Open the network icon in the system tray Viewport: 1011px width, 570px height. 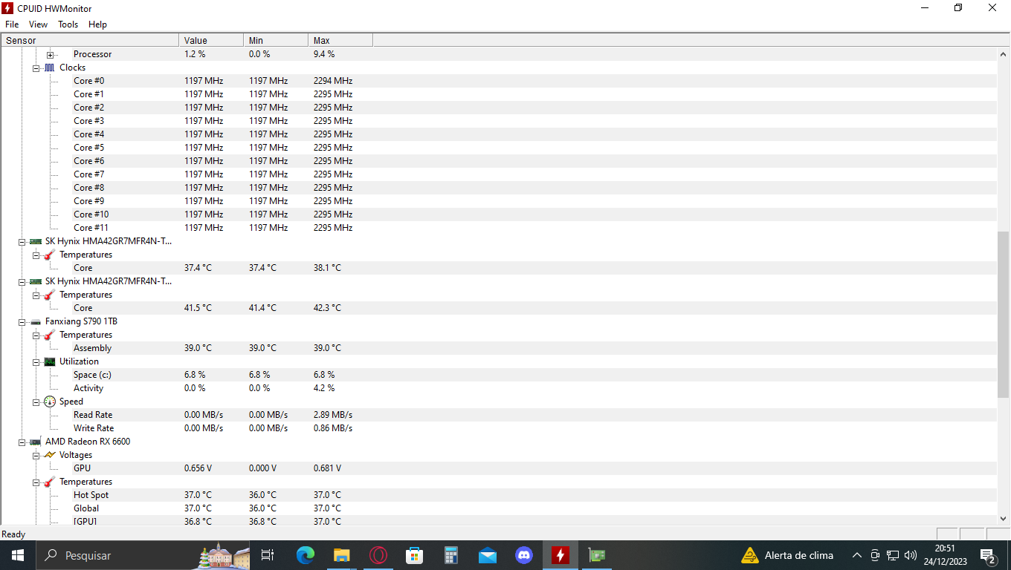893,555
